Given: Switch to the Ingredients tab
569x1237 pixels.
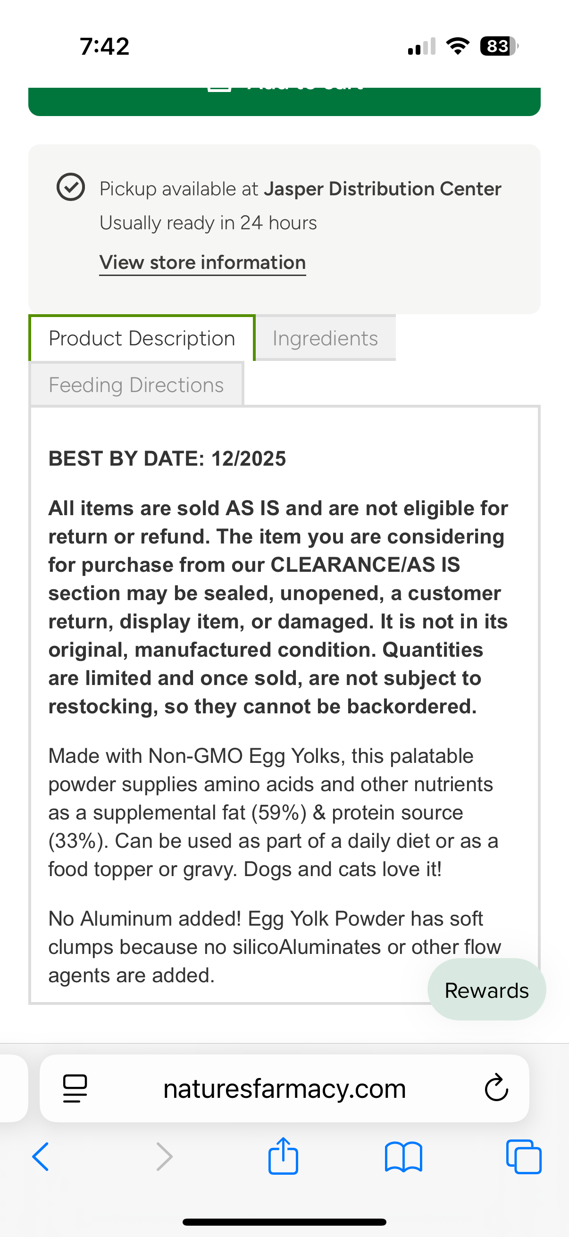Looking at the screenshot, I should pyautogui.click(x=325, y=339).
